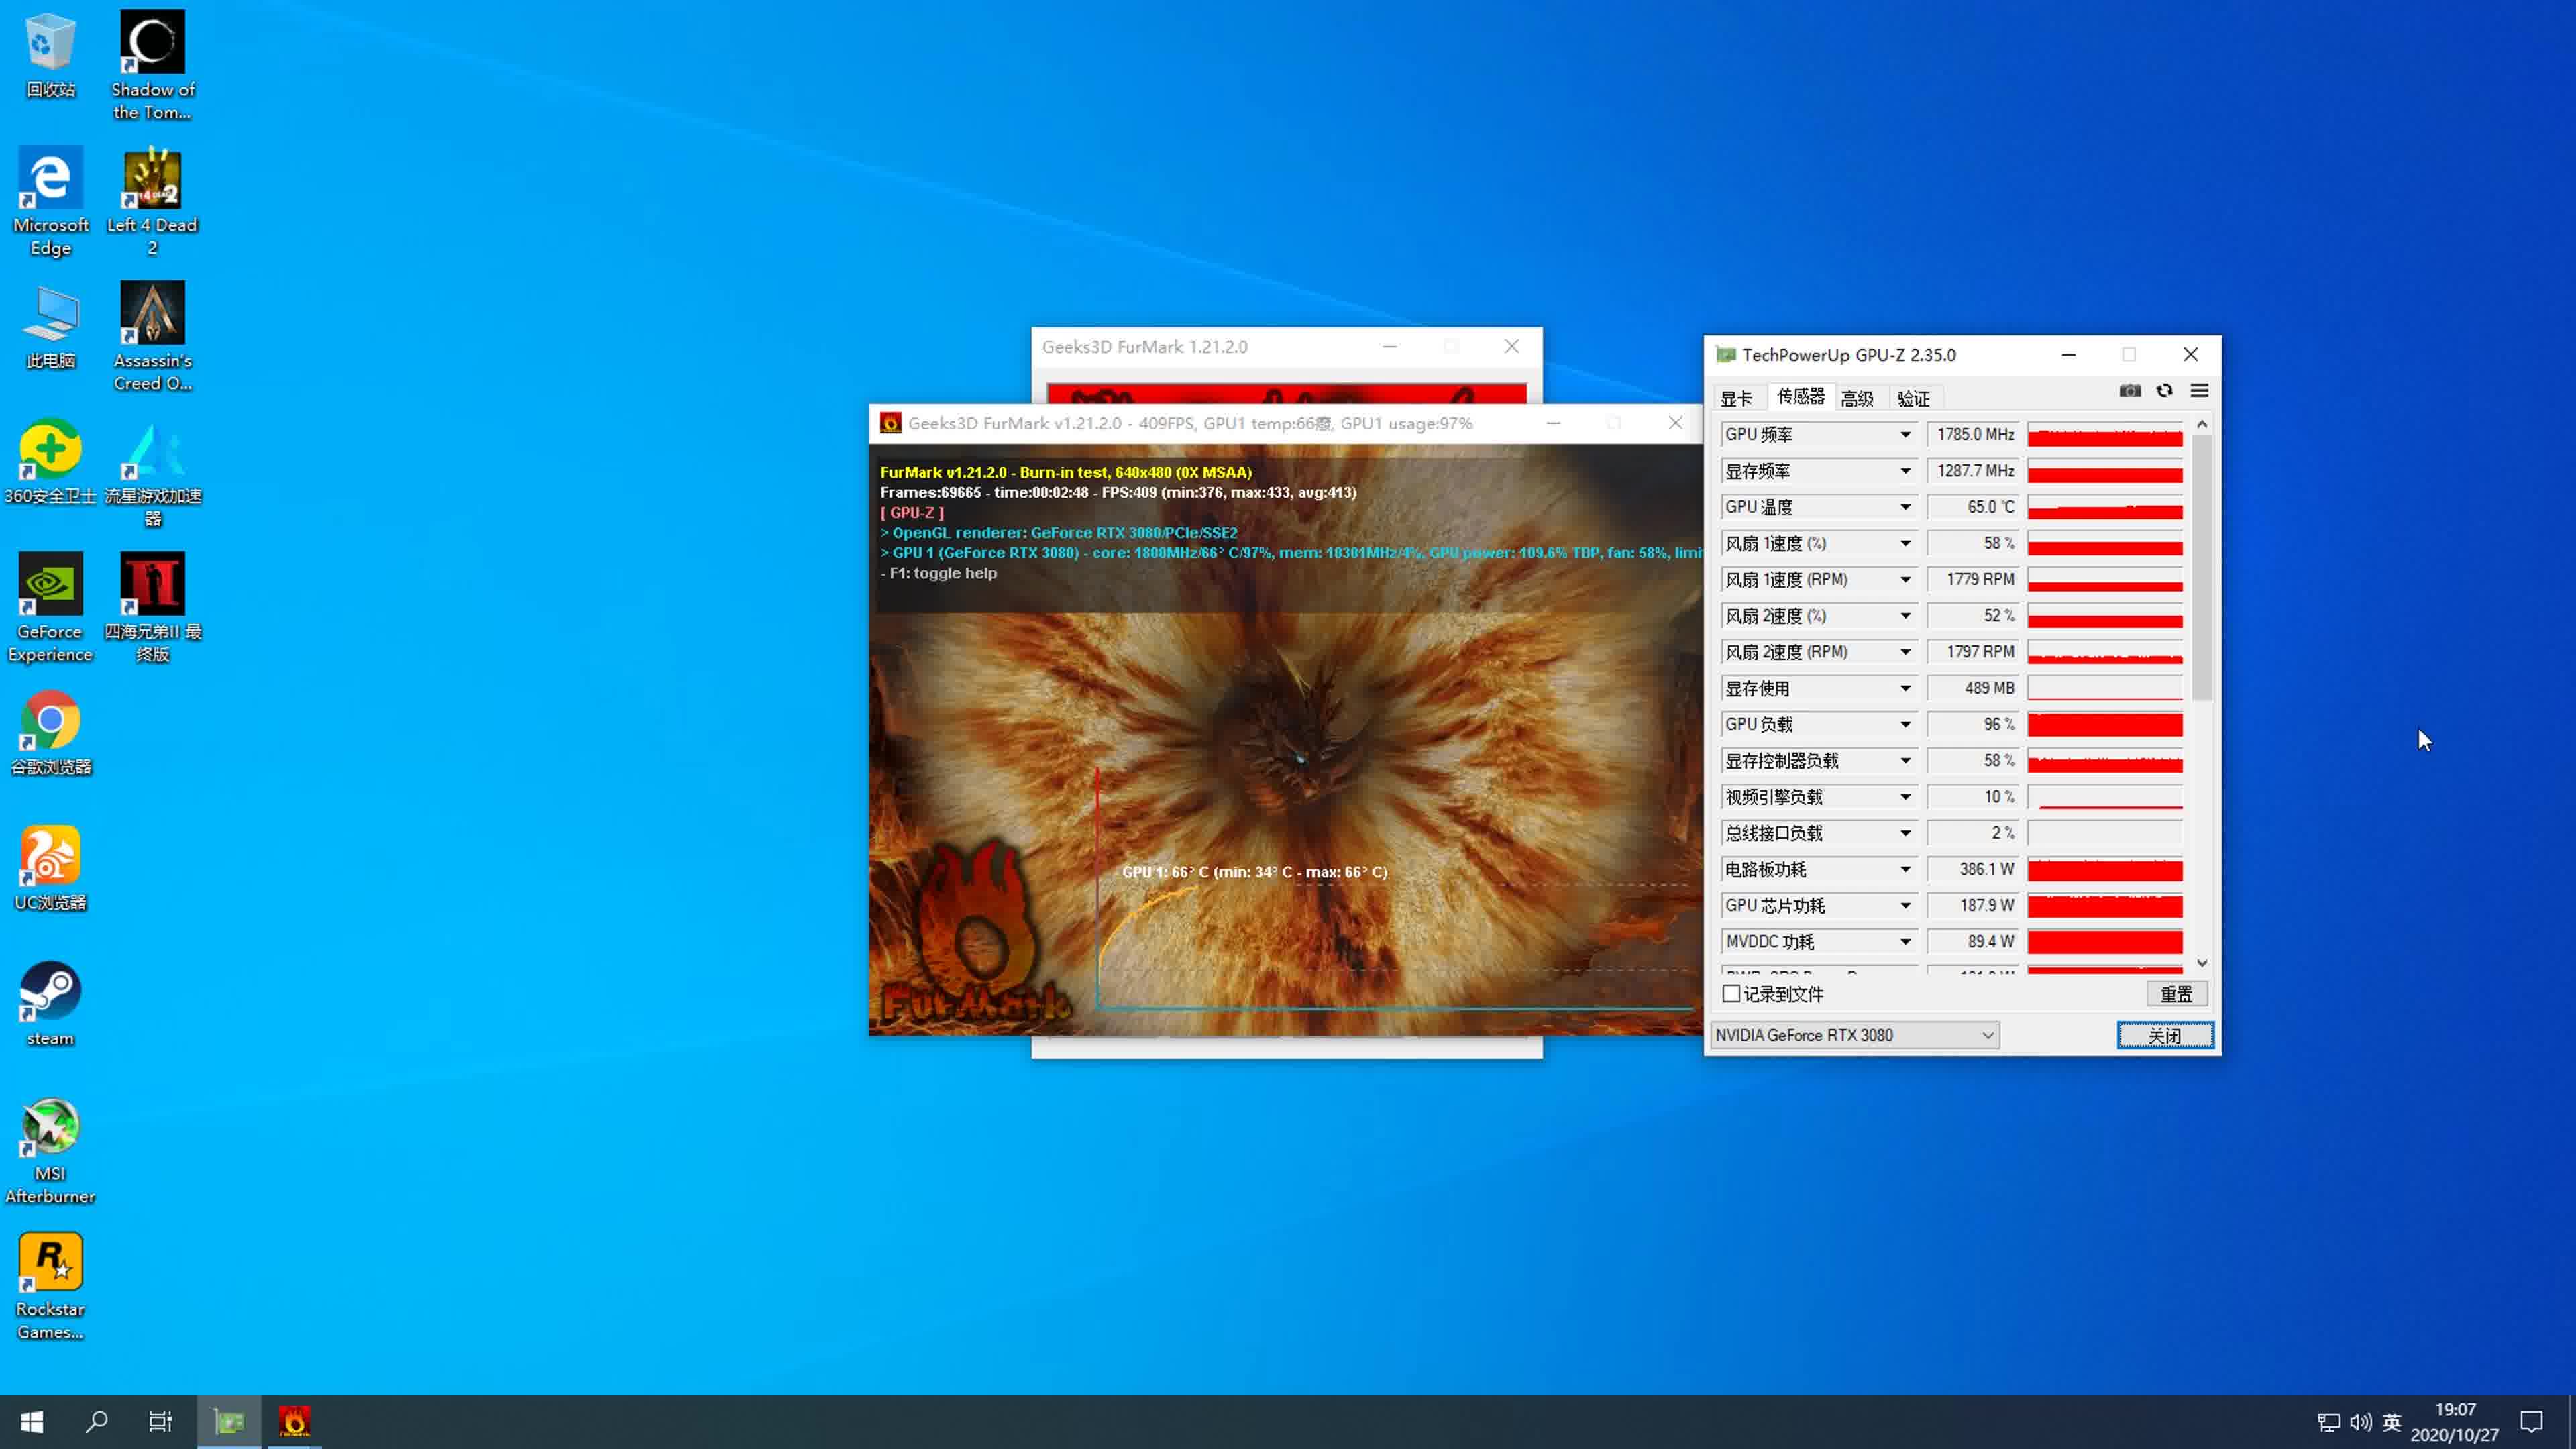Enable 记录到文件 checkbox in GPU-Z
2576x1449 pixels.
coord(1731,993)
